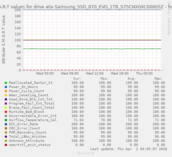This screenshot has height=157, width=172.
Task: Click the 100 y-axis tick label
Action: (x=18, y=40)
